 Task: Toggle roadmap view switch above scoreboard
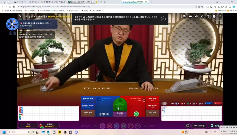coord(164,103)
